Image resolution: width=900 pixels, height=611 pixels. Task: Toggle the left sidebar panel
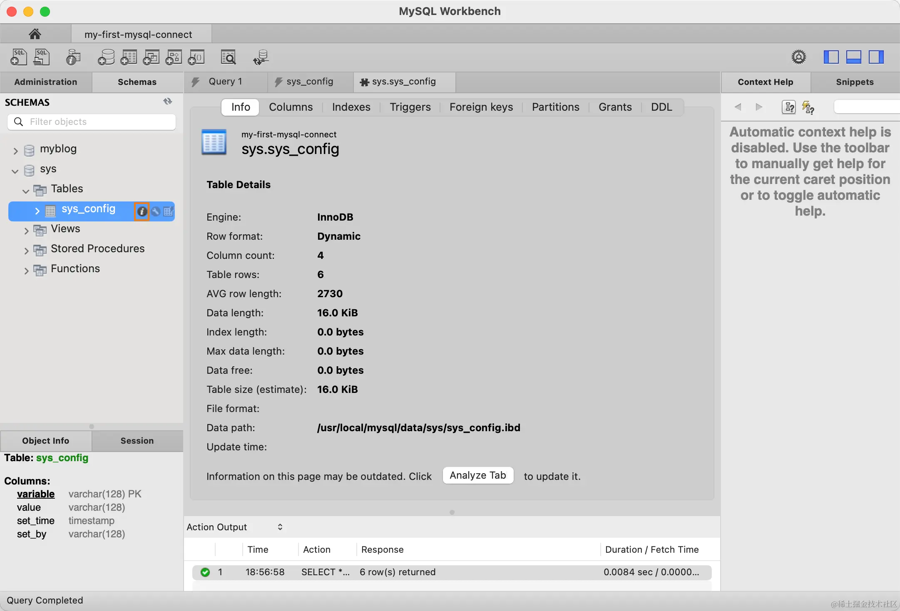(x=831, y=57)
